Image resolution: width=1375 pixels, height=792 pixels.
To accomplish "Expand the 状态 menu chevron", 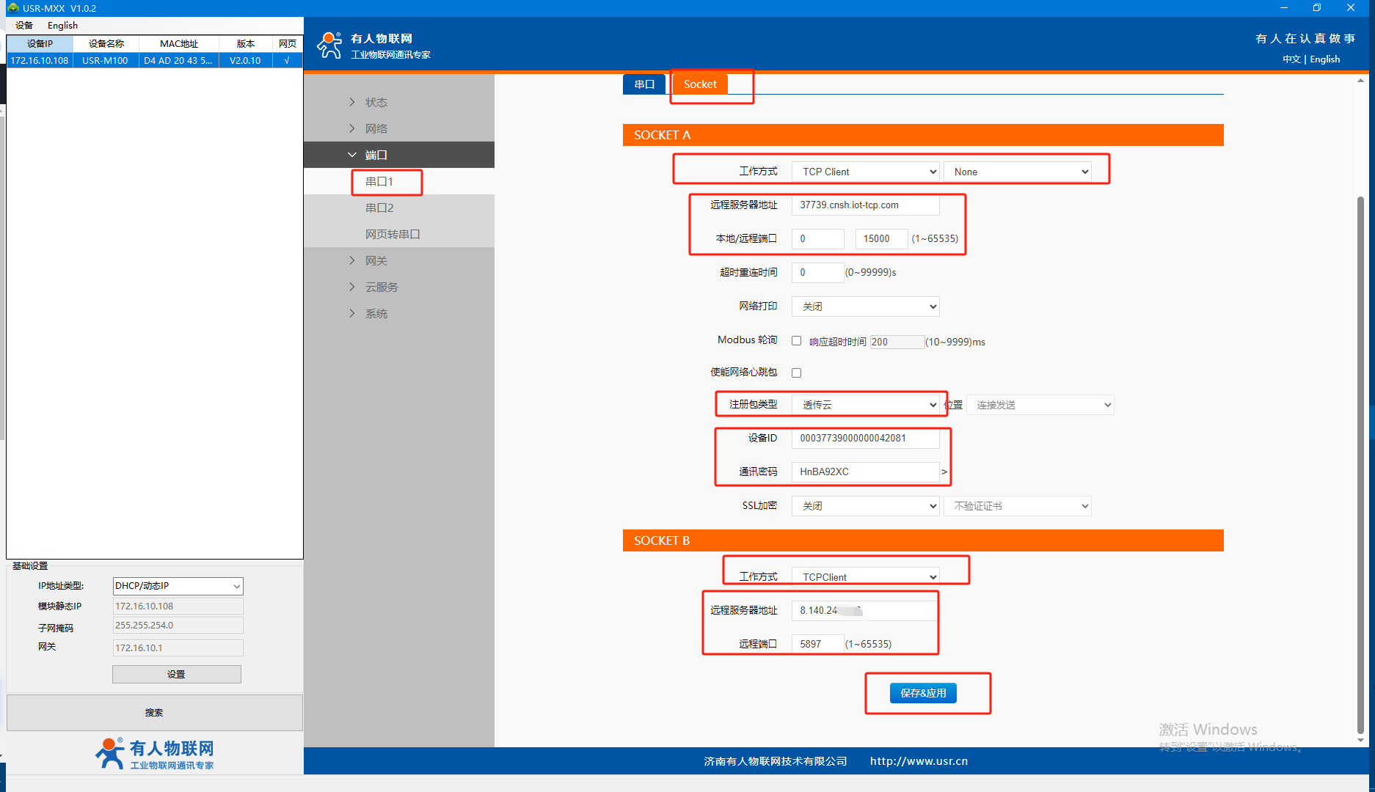I will pyautogui.click(x=352, y=102).
